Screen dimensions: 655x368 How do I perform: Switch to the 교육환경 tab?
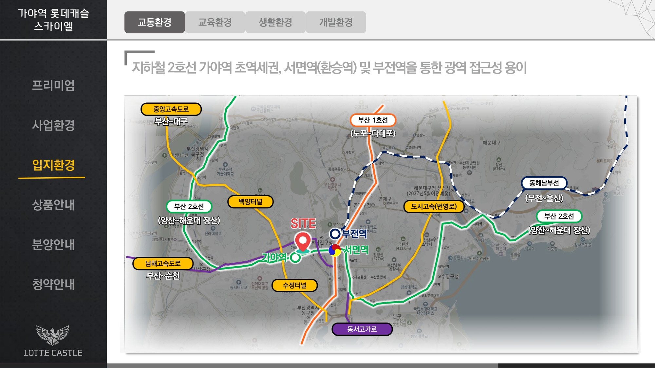(x=215, y=22)
